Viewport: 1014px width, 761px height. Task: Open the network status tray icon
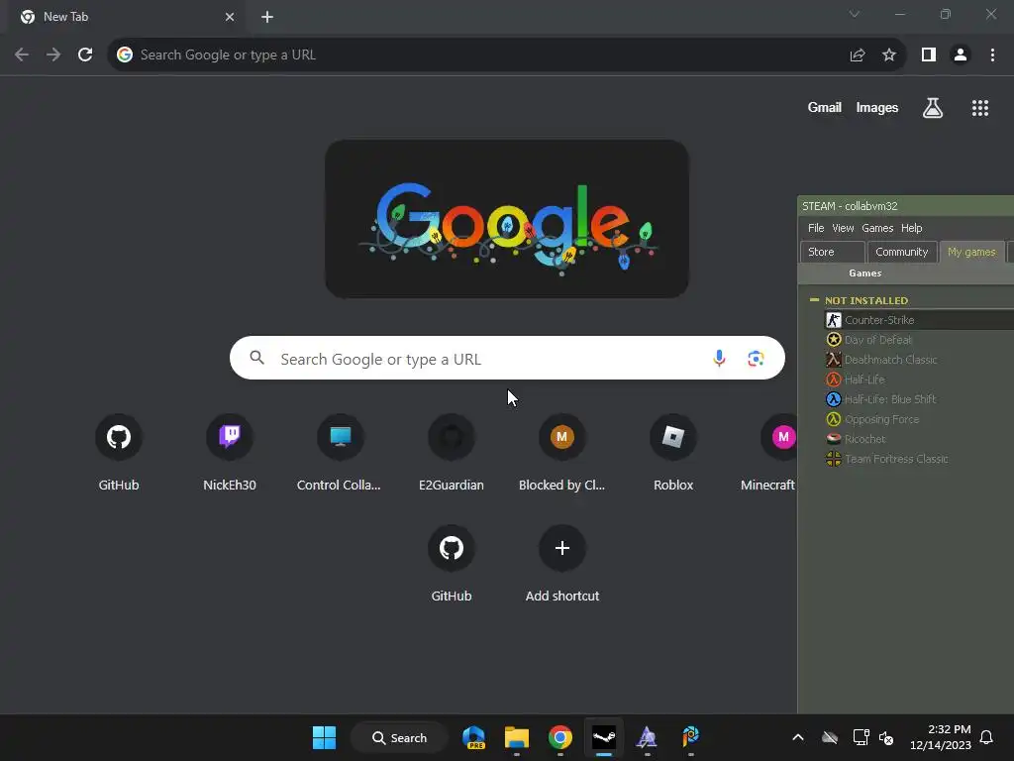click(862, 737)
